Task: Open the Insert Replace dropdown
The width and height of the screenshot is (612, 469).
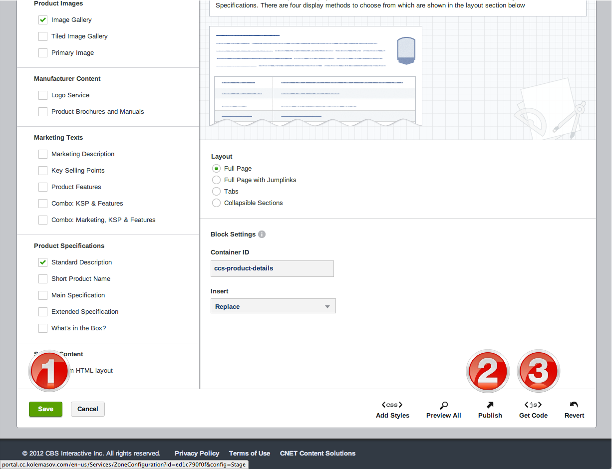Action: tap(273, 306)
